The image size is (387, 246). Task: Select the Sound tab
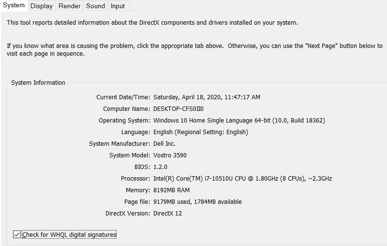tap(95, 6)
